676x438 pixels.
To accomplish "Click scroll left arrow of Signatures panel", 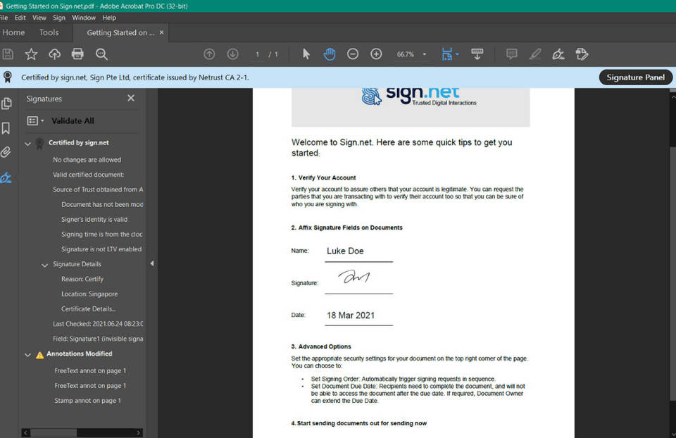I will [26, 432].
